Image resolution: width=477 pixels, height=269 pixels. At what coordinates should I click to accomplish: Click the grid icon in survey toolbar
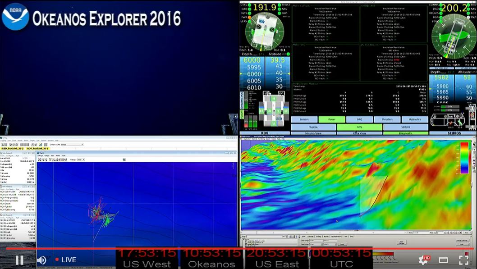46,145
